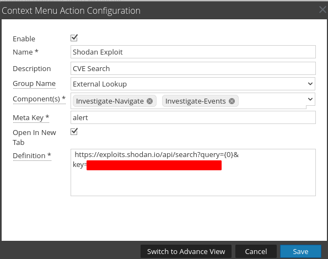Toggle the Enable checkbox

point(74,38)
